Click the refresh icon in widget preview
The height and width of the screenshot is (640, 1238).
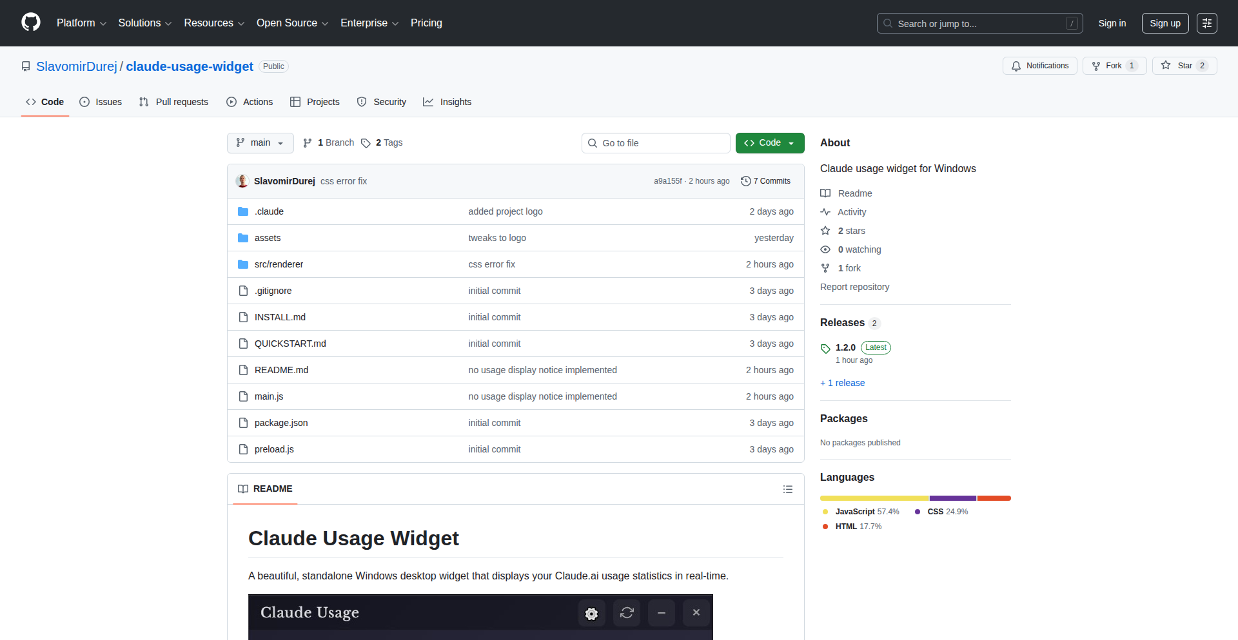[627, 613]
